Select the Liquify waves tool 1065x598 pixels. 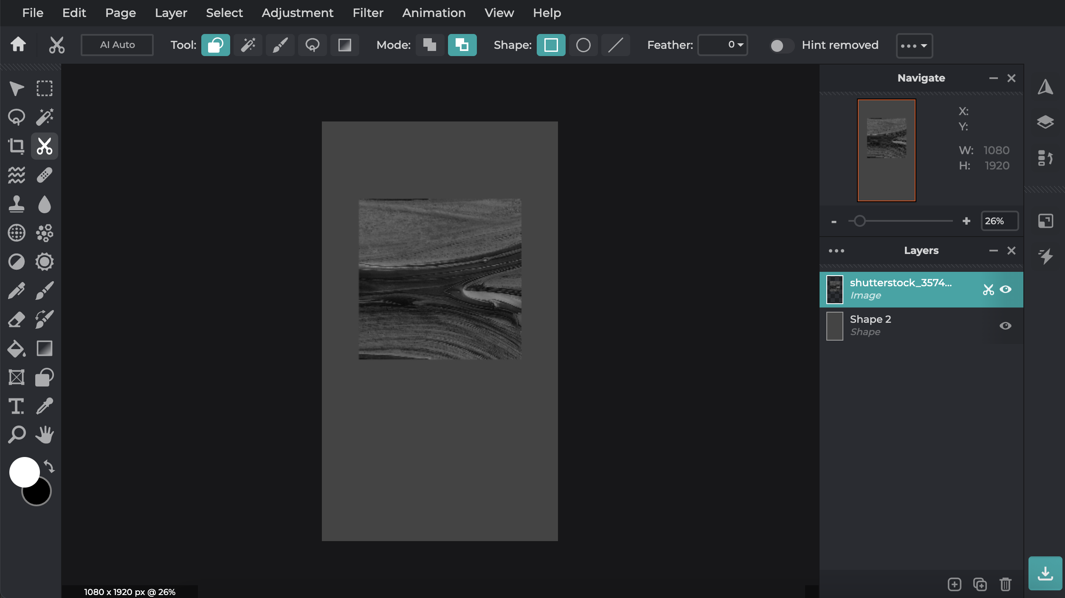click(17, 175)
